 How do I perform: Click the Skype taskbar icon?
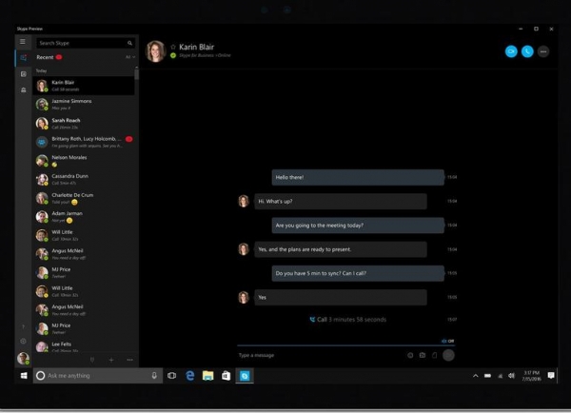click(x=245, y=376)
